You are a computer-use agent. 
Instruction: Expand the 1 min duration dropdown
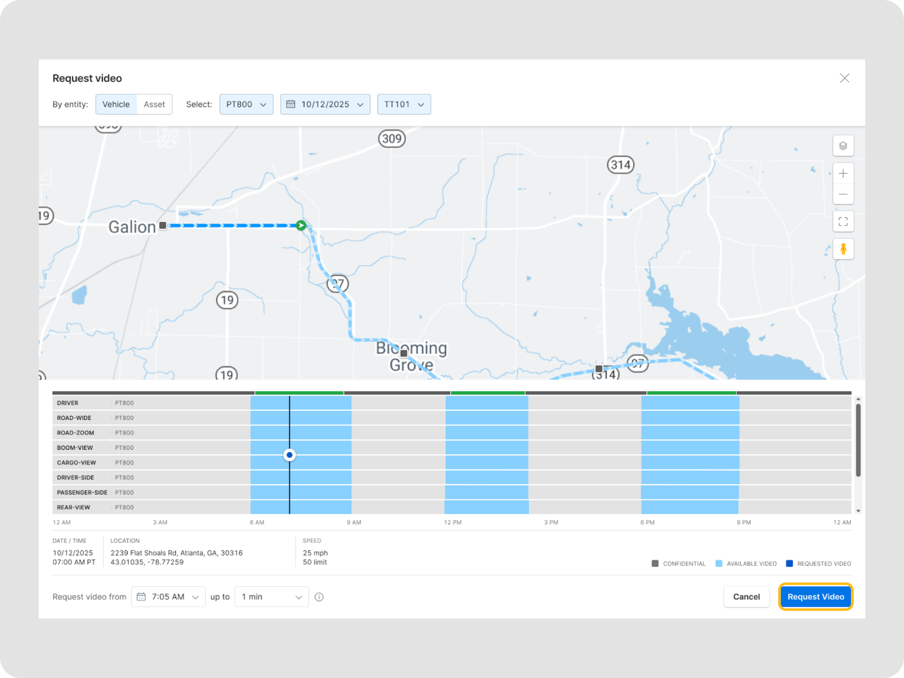point(272,597)
